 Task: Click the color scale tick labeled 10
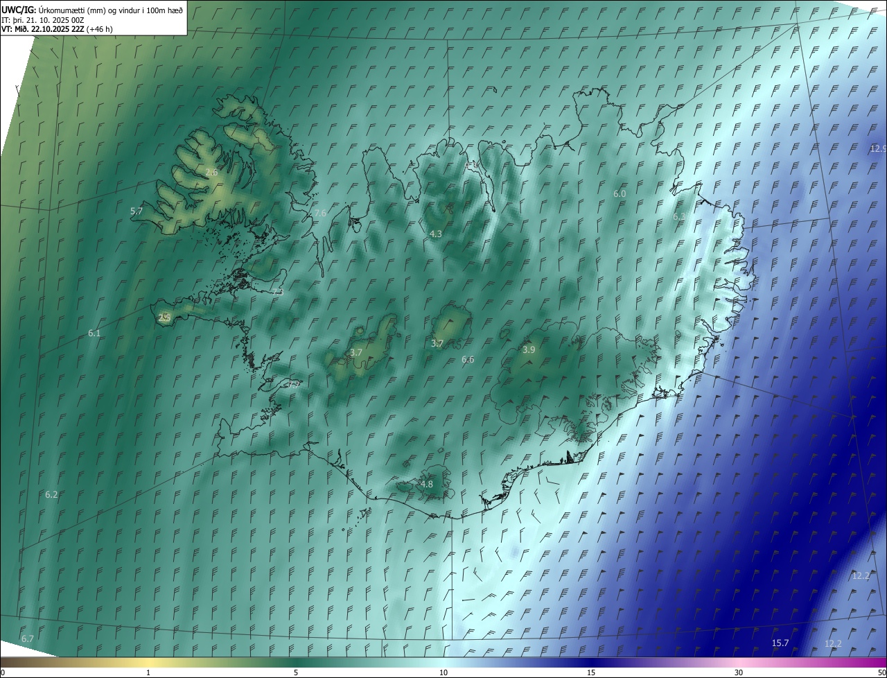click(443, 672)
